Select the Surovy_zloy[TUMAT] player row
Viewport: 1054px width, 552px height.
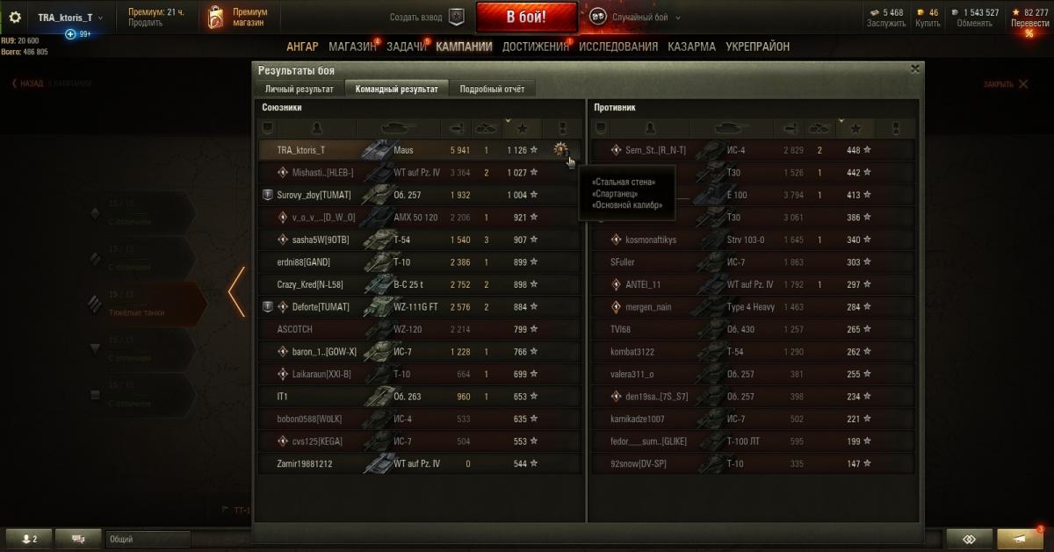420,195
